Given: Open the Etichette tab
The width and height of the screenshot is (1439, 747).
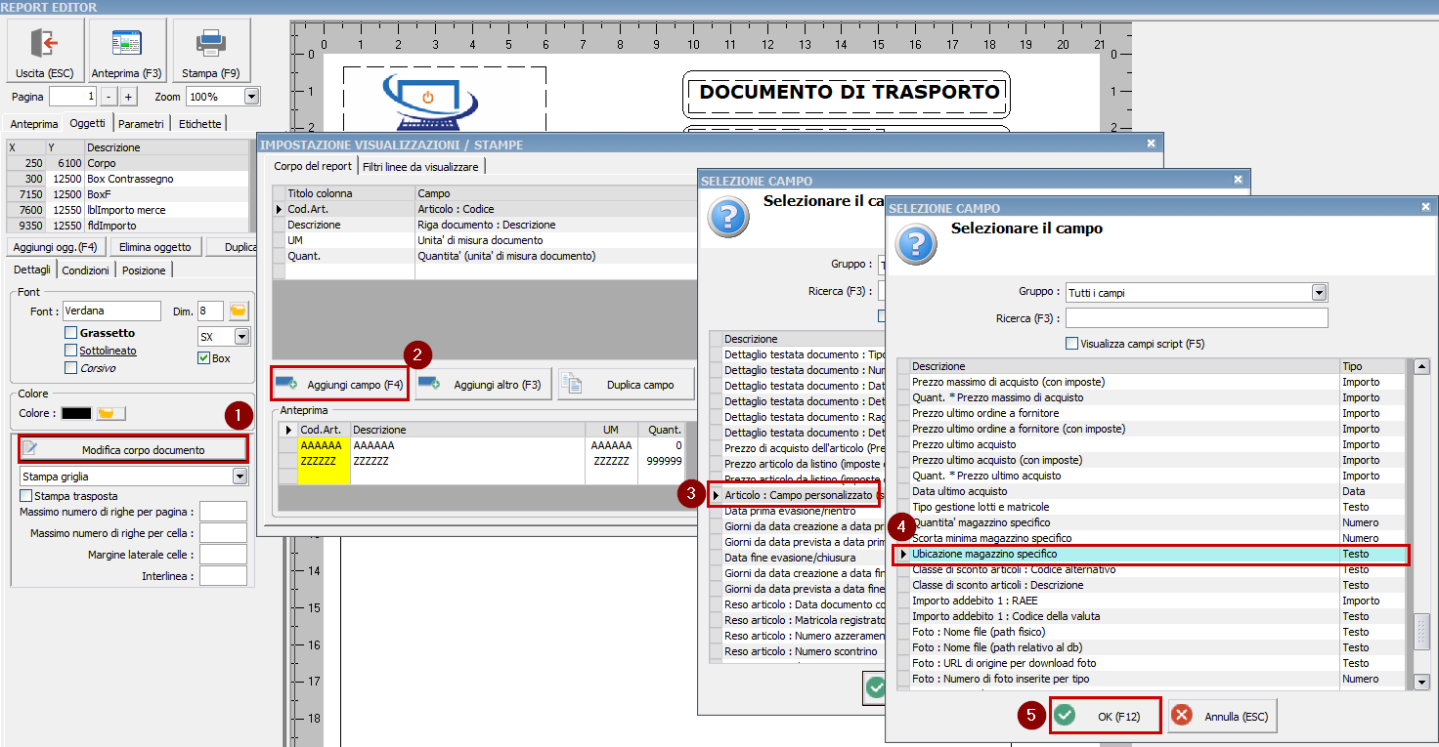Looking at the screenshot, I should 200,124.
